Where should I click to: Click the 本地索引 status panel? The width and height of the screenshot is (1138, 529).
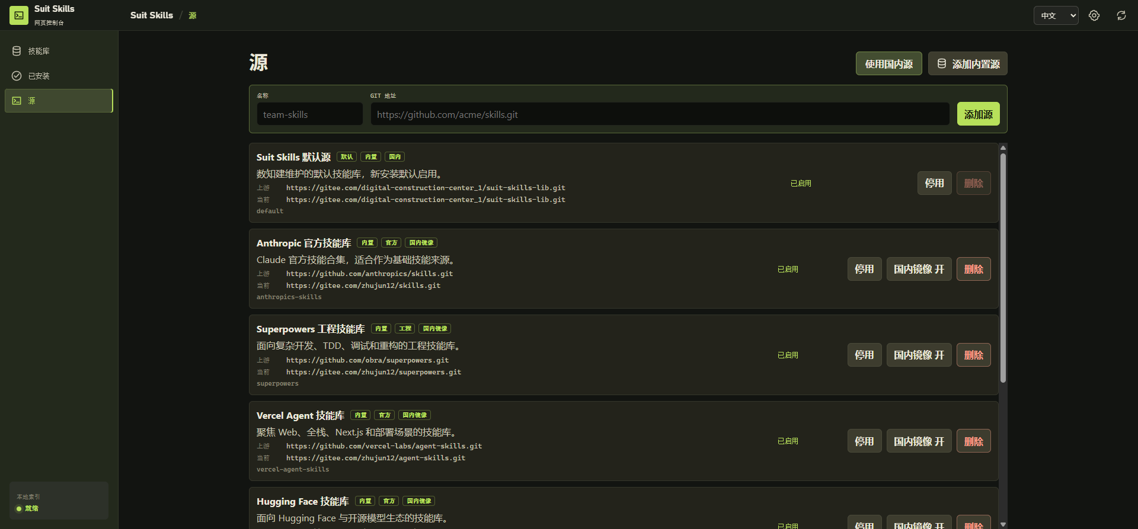59,501
